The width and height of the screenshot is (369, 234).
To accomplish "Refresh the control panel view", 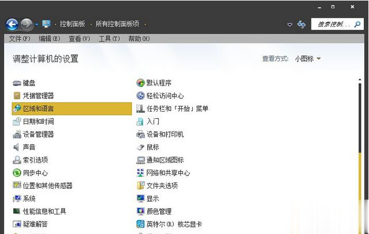I will (x=302, y=24).
